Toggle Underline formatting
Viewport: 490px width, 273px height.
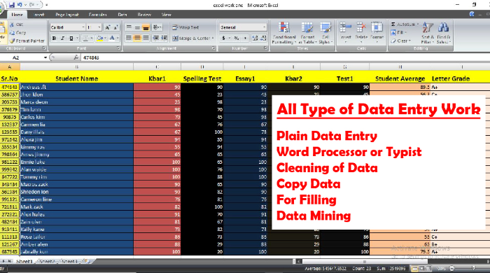tap(71, 38)
